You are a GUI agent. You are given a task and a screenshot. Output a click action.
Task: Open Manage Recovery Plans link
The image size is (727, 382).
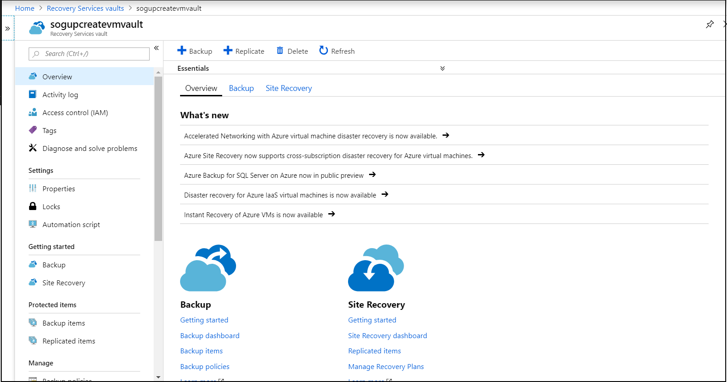point(386,366)
